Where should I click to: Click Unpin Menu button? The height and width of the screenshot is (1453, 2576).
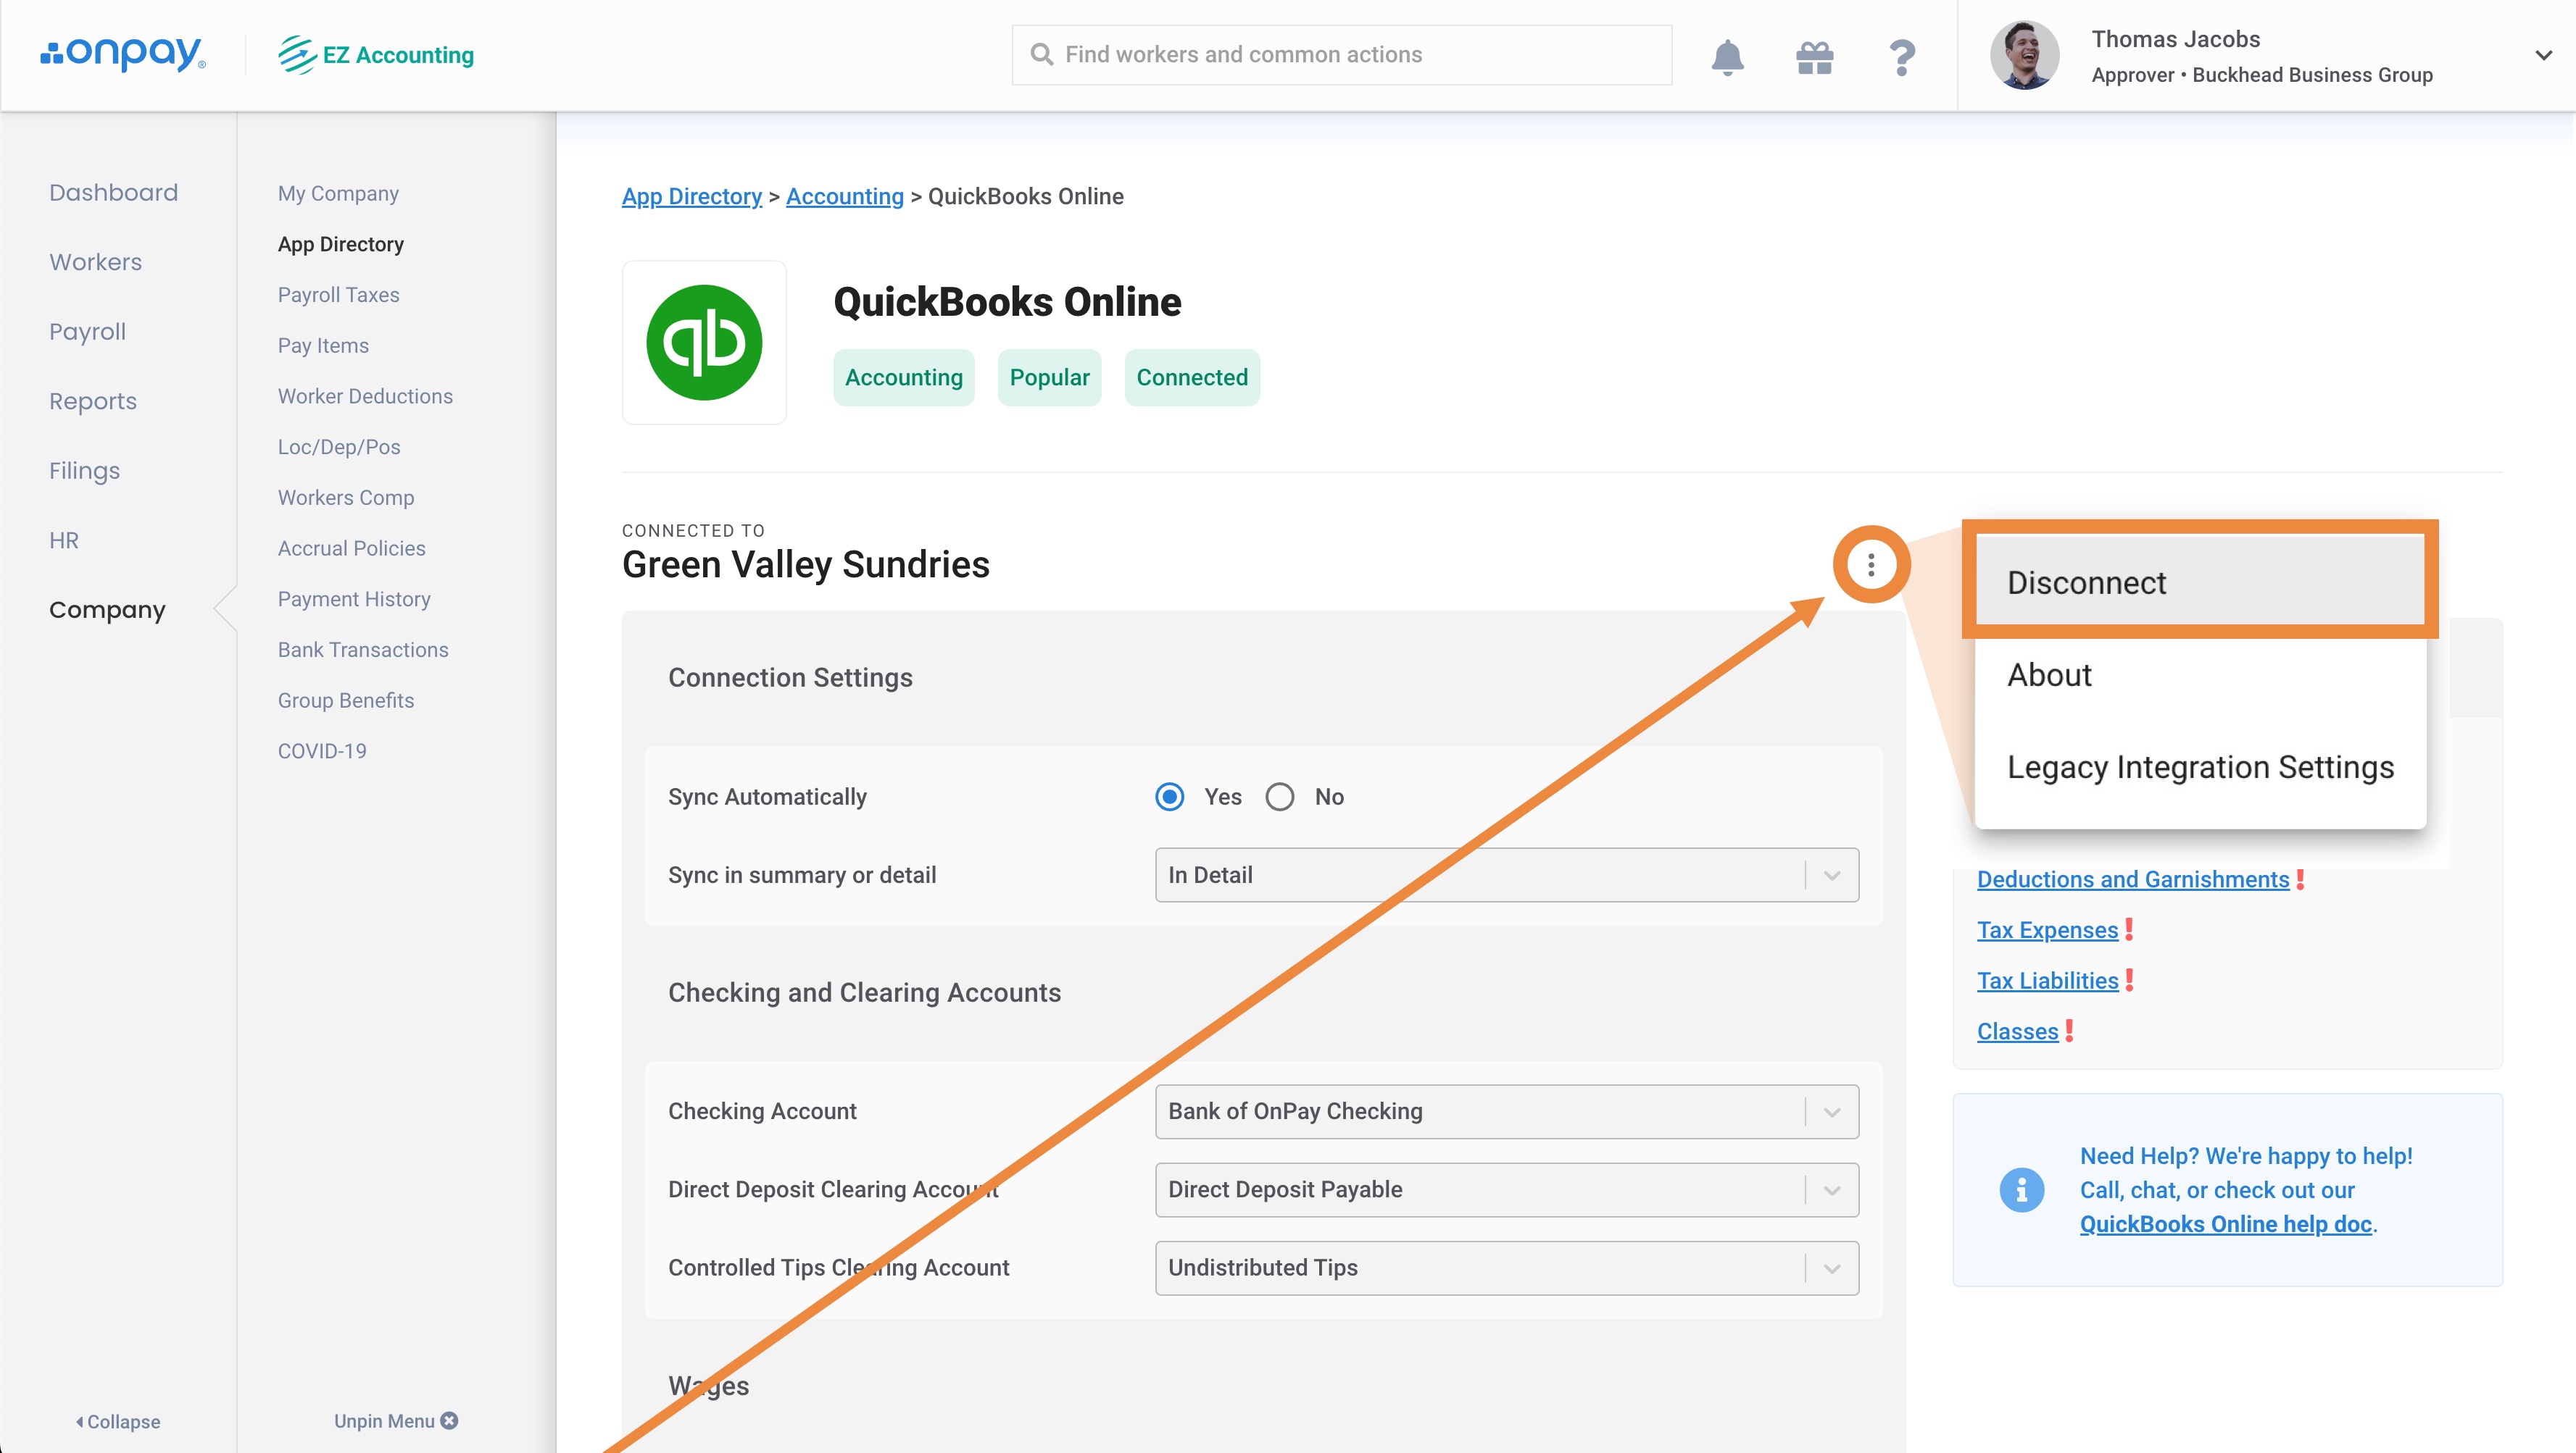click(395, 1421)
